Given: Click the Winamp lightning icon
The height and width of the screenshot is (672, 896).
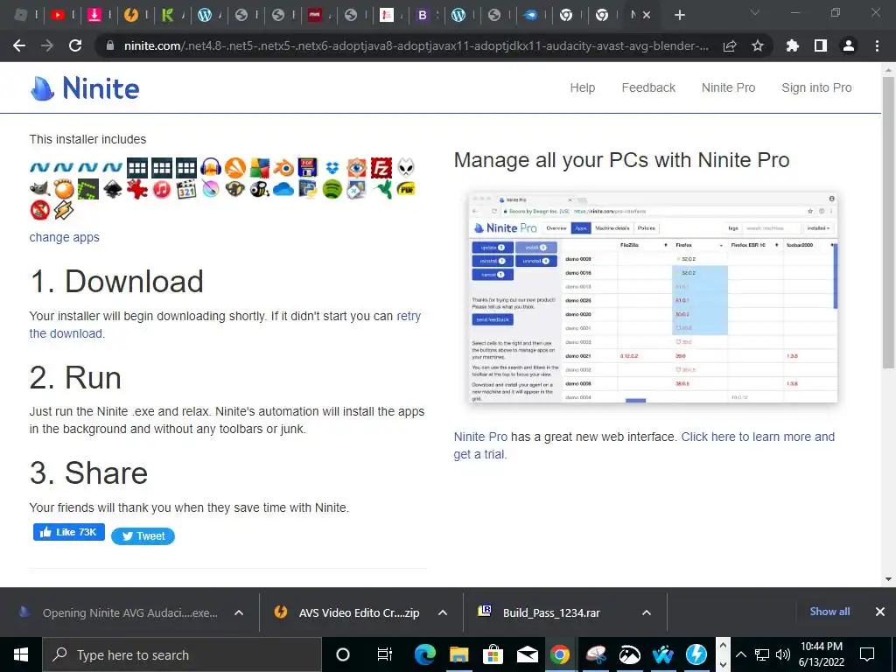Looking at the screenshot, I should click(x=64, y=210).
